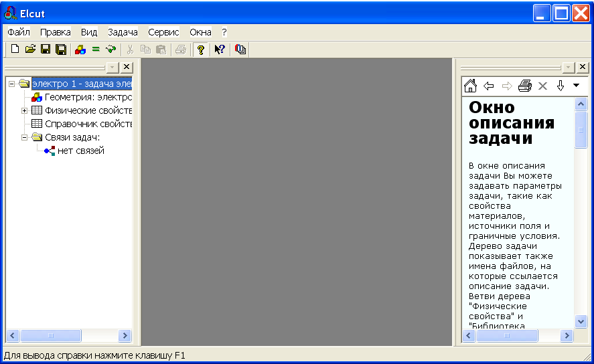Image resolution: width=594 pixels, height=364 pixels.
Task: Click the green equals solve icon
Action: coord(96,50)
